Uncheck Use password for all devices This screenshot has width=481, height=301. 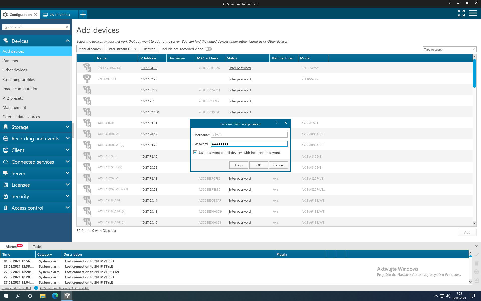click(x=195, y=153)
